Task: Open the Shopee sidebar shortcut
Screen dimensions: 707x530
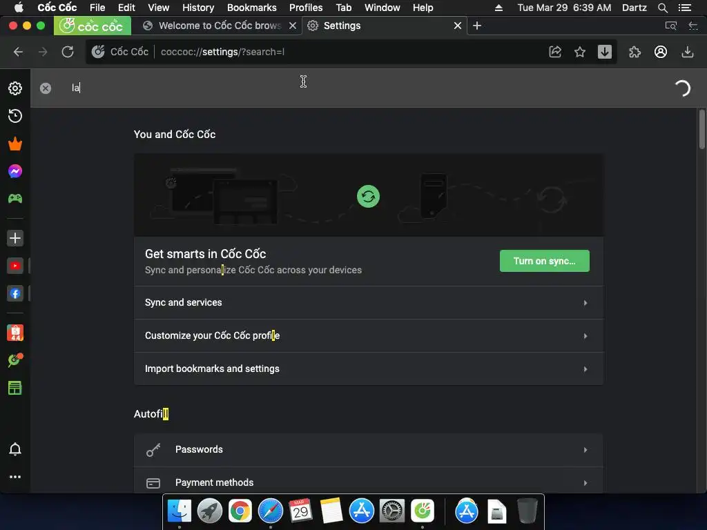Action: [15, 333]
